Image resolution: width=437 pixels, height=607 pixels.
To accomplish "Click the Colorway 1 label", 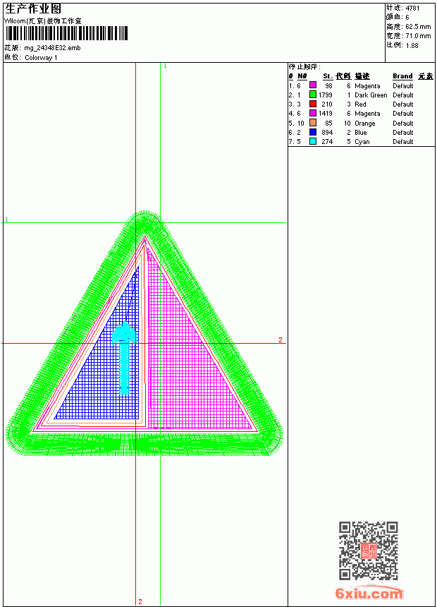I will click(x=41, y=58).
